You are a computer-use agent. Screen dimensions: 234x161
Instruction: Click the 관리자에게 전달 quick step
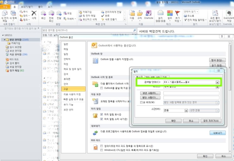point(111,12)
